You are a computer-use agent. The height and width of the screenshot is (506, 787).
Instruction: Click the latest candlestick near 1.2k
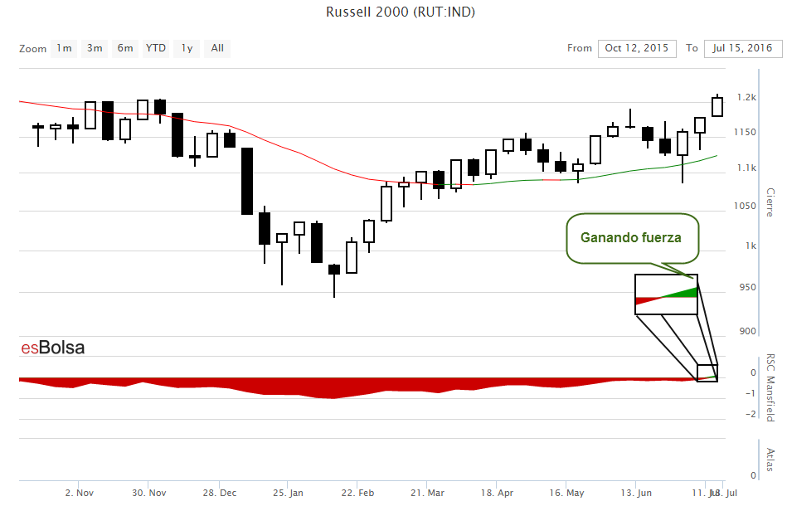[x=717, y=106]
